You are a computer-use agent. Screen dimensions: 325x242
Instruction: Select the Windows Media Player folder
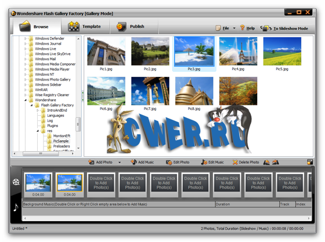[x=52, y=69]
